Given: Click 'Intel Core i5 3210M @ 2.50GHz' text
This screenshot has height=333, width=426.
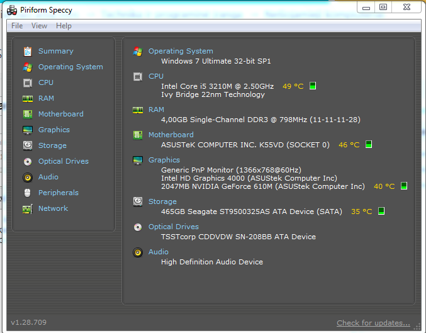Looking at the screenshot, I should pos(217,86).
